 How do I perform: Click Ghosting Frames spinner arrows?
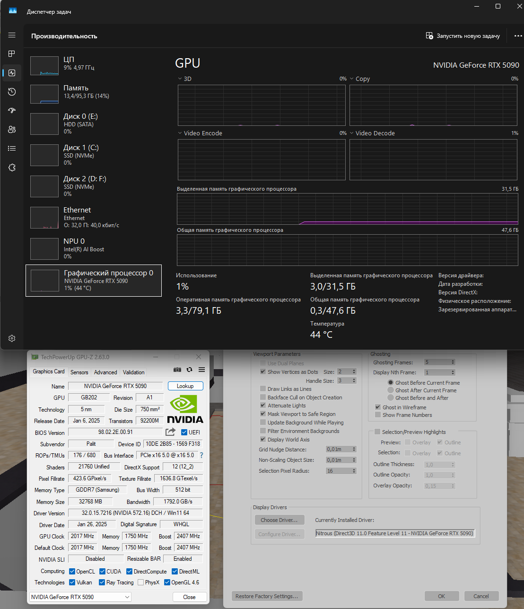pos(453,362)
